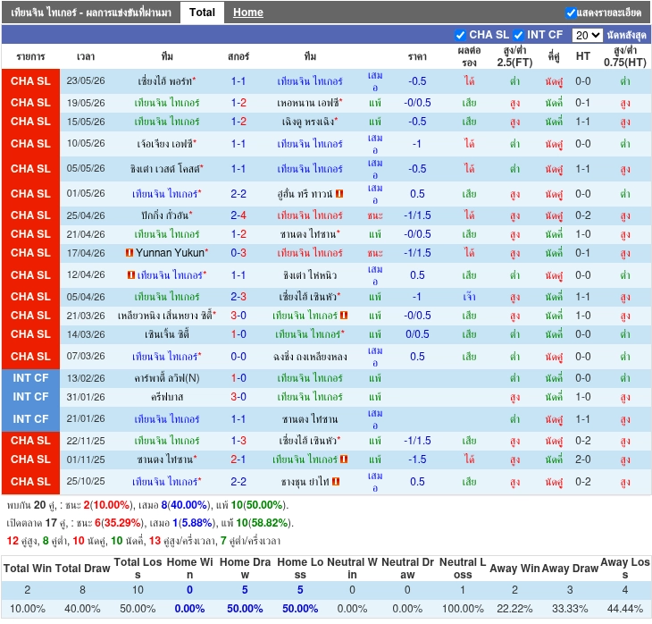Select Away Loss 44.44% value

click(624, 609)
